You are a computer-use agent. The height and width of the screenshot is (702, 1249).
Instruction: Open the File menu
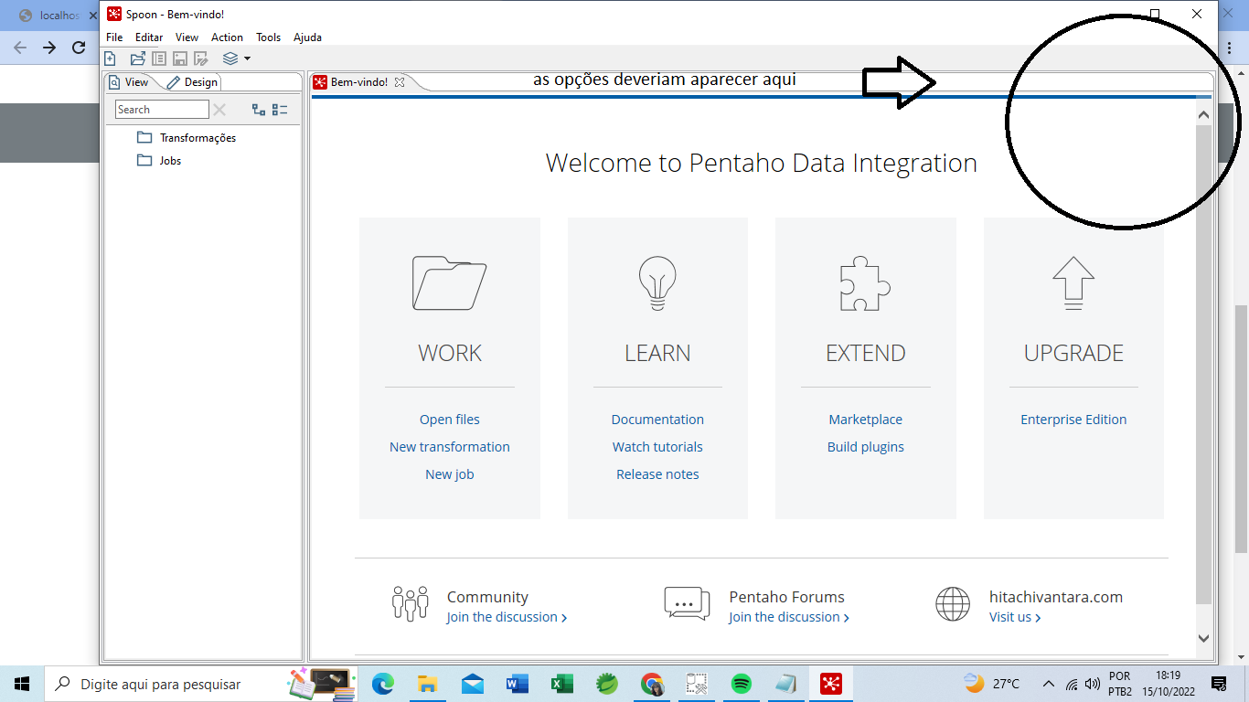click(114, 37)
